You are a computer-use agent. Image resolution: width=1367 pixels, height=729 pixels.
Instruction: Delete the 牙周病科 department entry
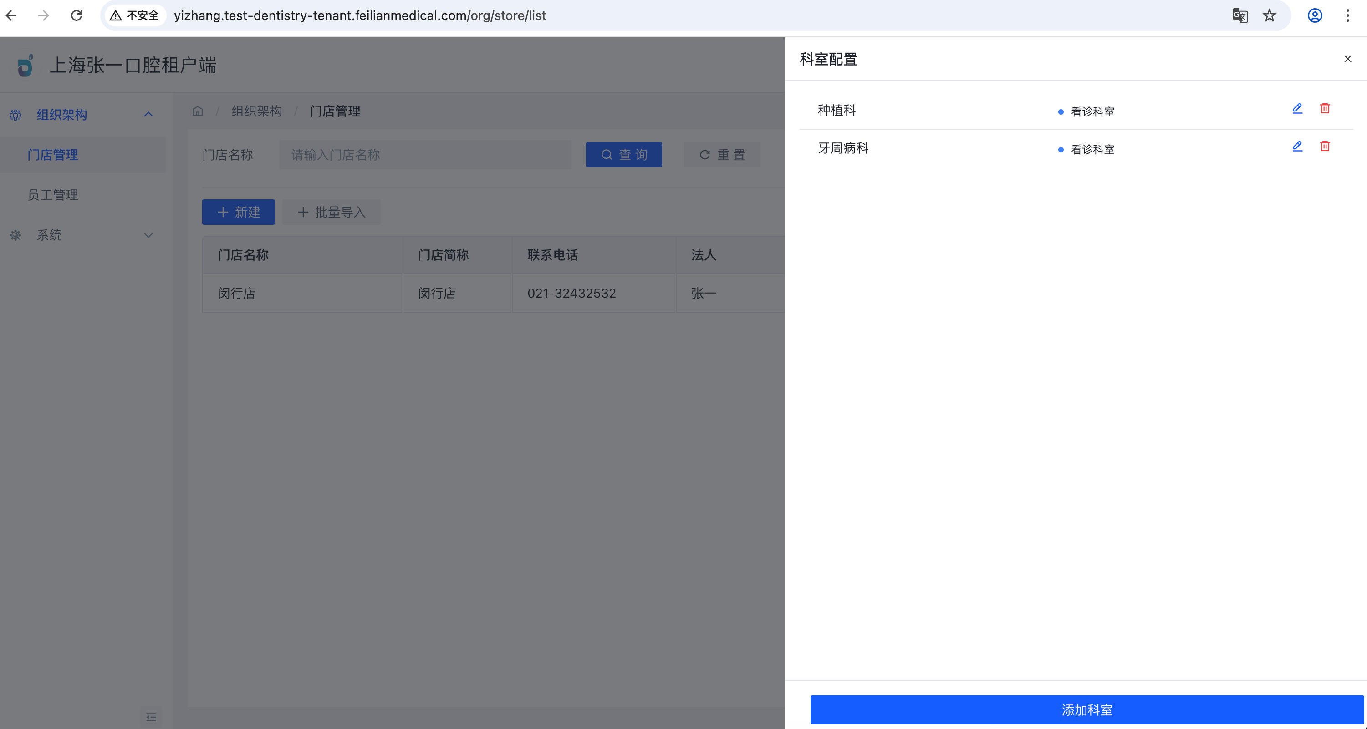1325,147
